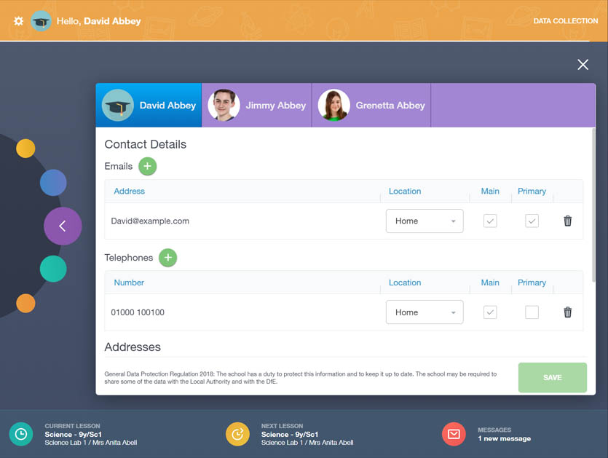
Task: Switch to the Grenetta Abbey tab
Action: tap(371, 105)
